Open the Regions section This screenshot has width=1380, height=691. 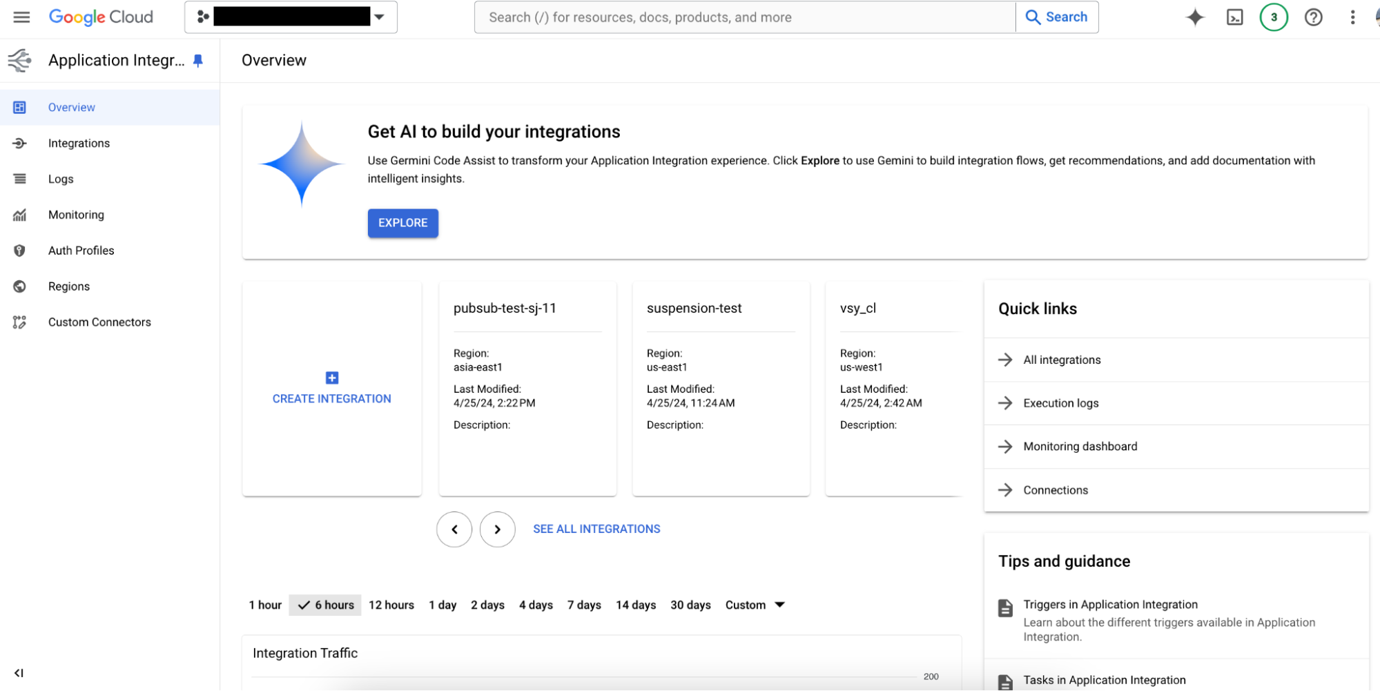(69, 286)
